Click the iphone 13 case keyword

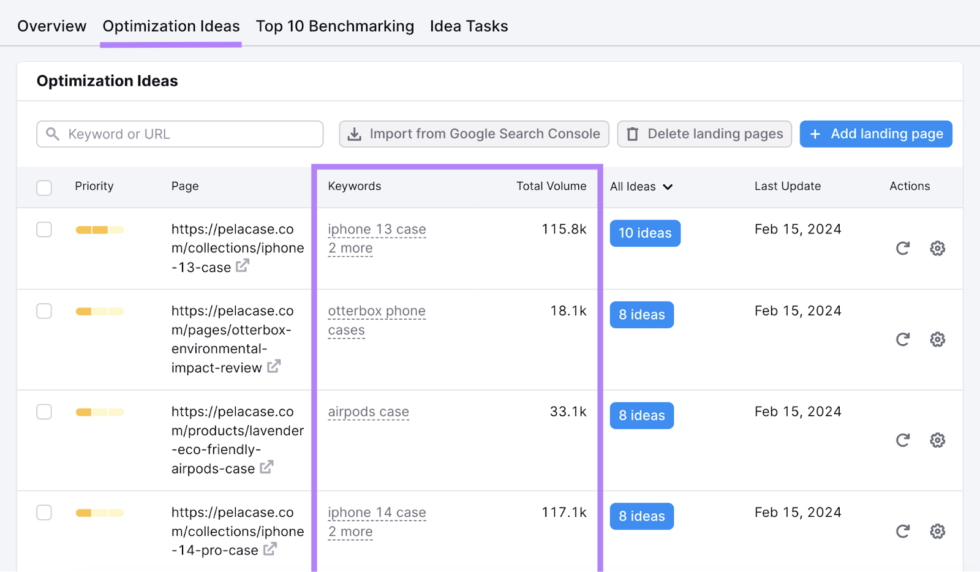tap(377, 230)
